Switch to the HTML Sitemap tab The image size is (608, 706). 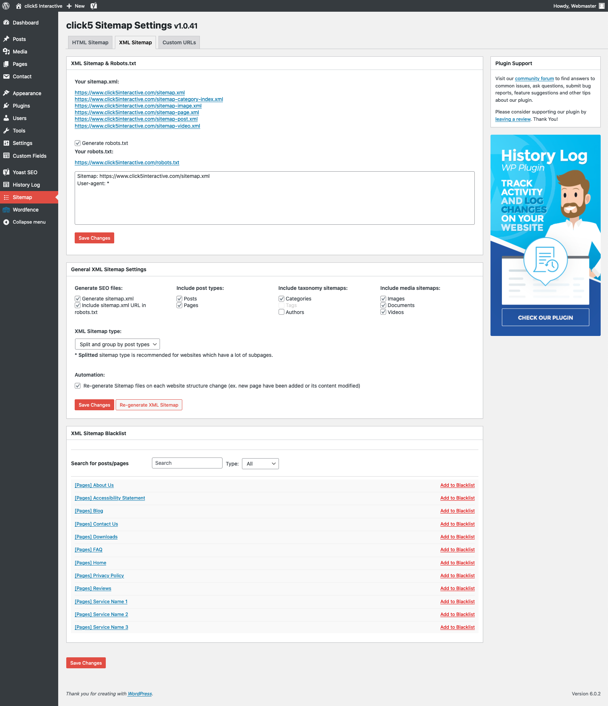click(x=90, y=42)
